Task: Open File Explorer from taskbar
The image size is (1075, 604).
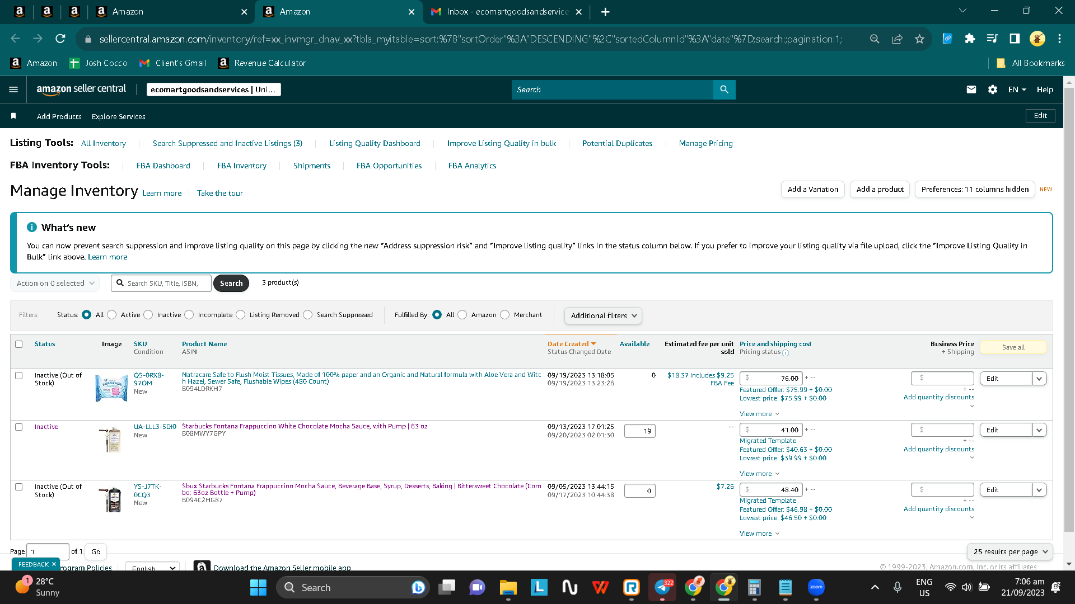Action: (x=508, y=587)
